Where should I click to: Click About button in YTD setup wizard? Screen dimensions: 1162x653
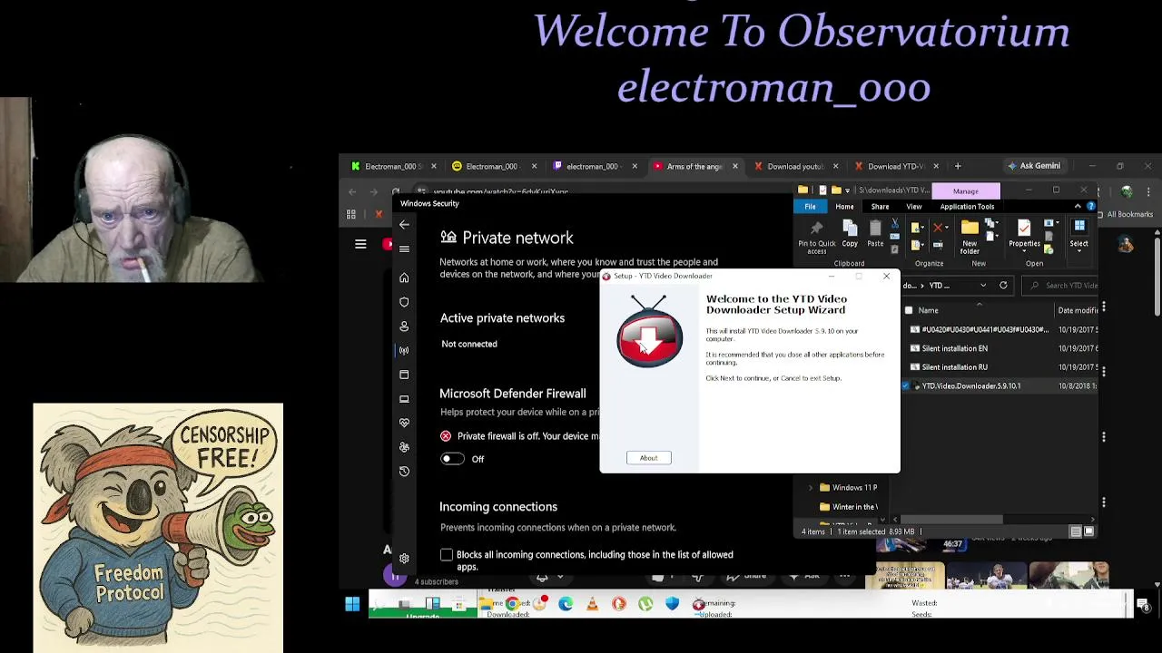(x=648, y=458)
